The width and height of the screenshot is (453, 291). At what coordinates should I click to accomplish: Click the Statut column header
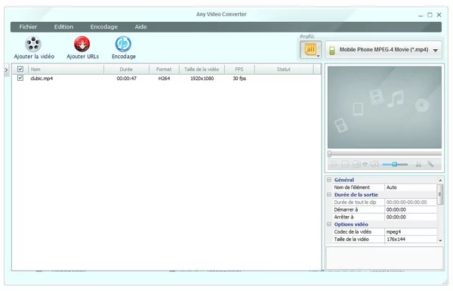tap(284, 70)
